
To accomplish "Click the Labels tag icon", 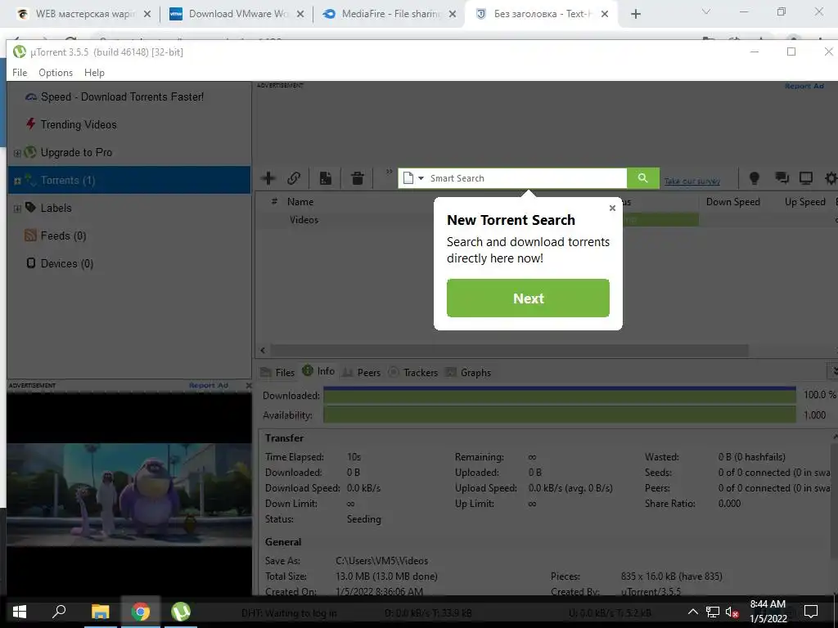I will click(x=30, y=207).
